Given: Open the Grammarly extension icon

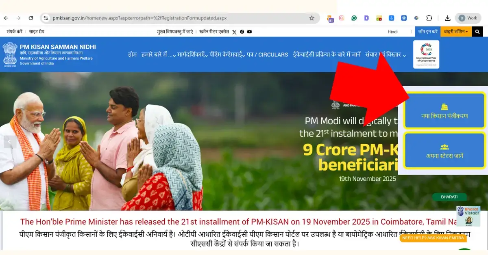Looking at the screenshot, I should pos(354,18).
